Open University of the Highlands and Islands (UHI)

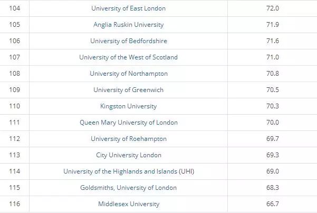[129, 171]
